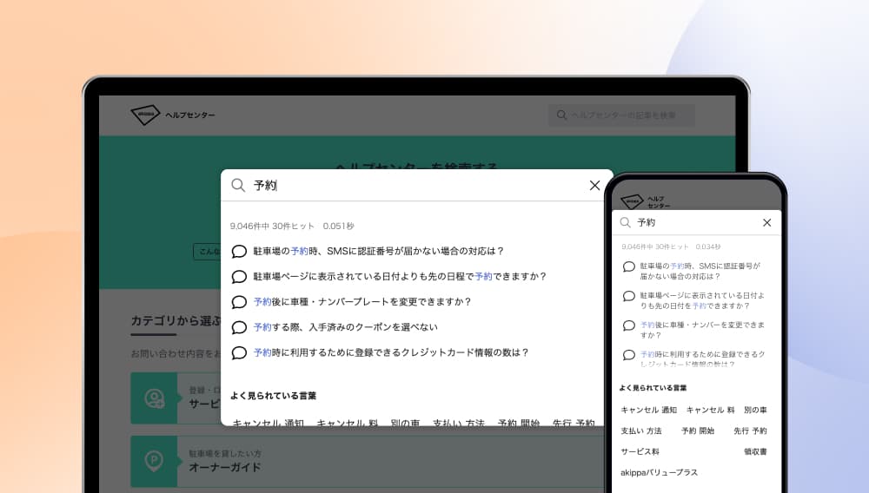869x493 pixels.
Task: Click speech bubble icon beside SMS result on laptop
Action: [239, 252]
